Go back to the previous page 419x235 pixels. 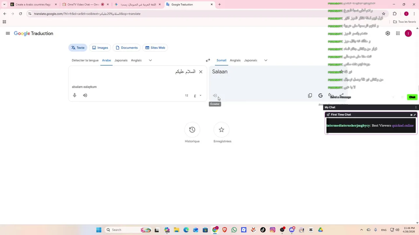pyautogui.click(x=5, y=14)
